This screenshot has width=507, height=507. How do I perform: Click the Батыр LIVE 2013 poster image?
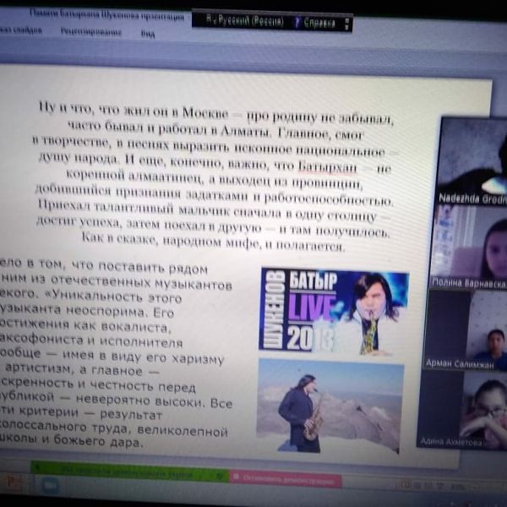point(334,311)
